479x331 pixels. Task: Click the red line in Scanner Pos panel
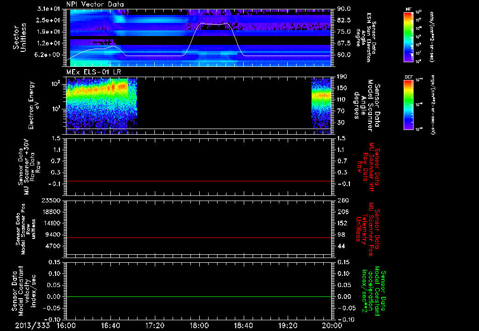(199, 237)
